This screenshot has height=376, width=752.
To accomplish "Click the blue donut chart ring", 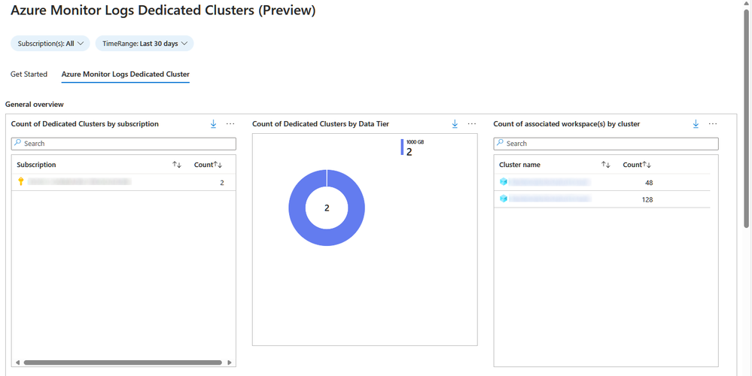I will click(298, 208).
